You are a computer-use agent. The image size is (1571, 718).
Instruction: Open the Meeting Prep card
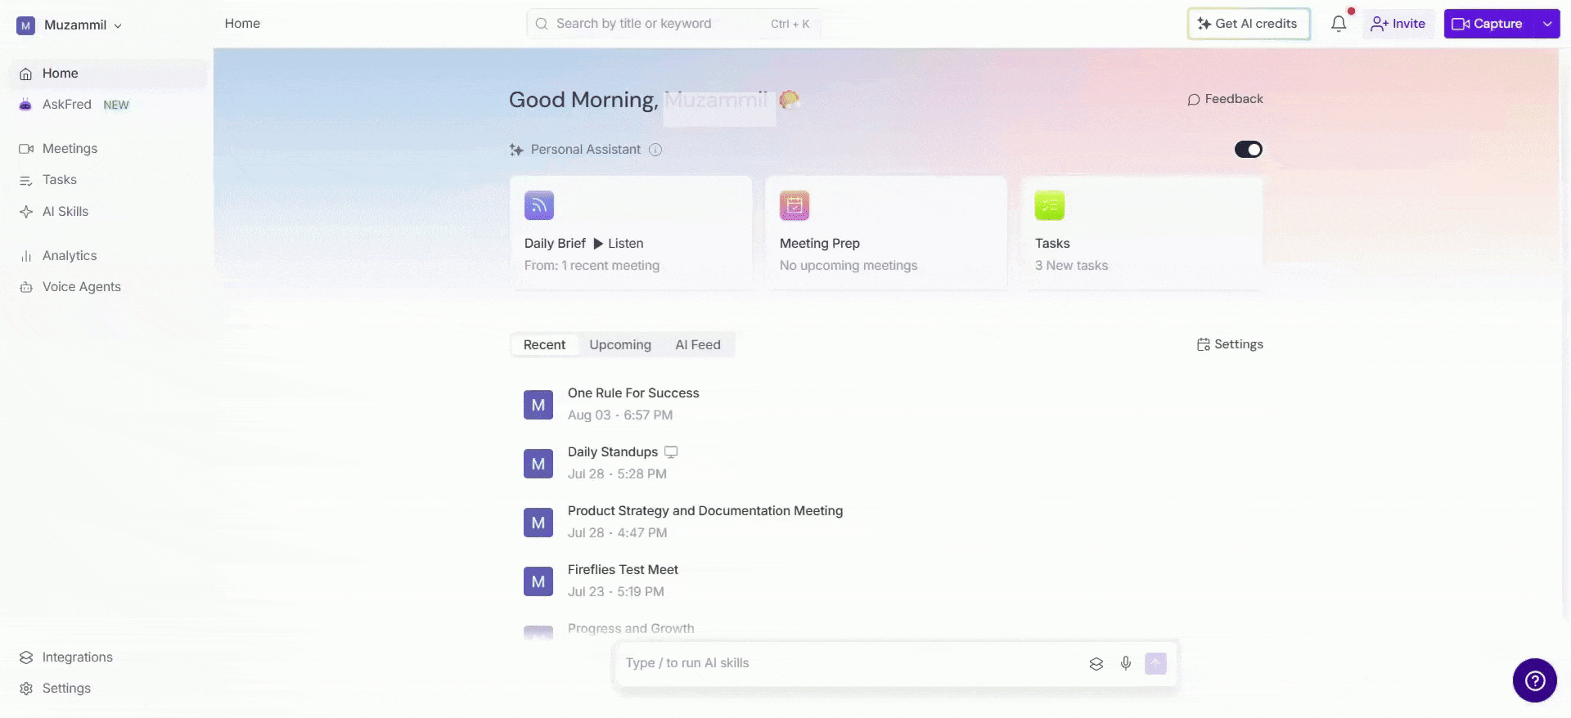tap(886, 232)
